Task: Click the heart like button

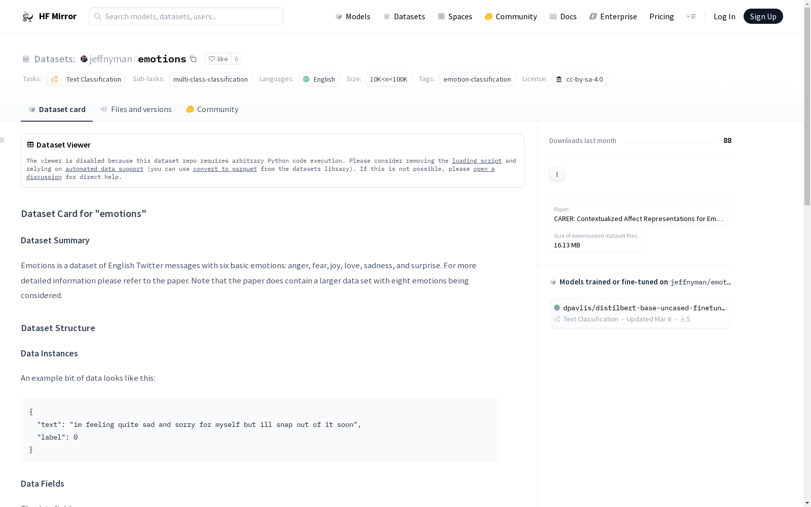Action: (x=218, y=59)
